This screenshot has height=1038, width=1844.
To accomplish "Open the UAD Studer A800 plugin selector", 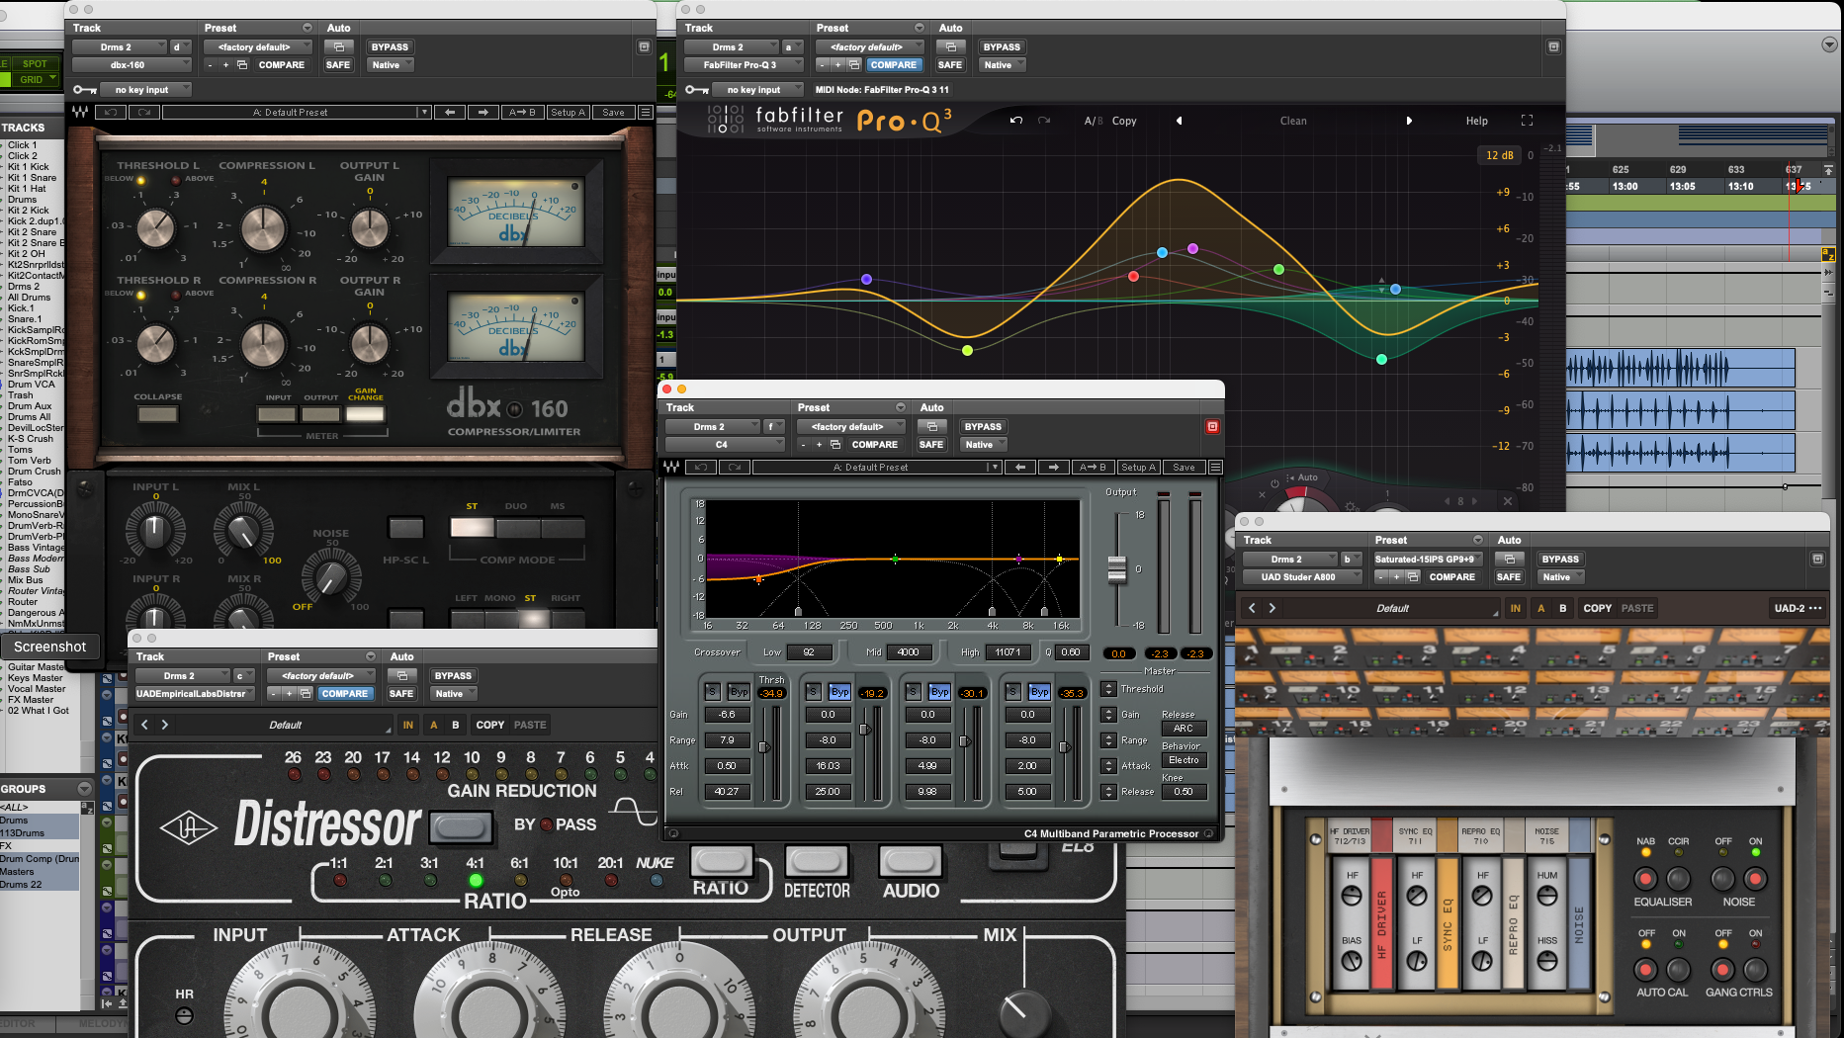I will point(1300,577).
